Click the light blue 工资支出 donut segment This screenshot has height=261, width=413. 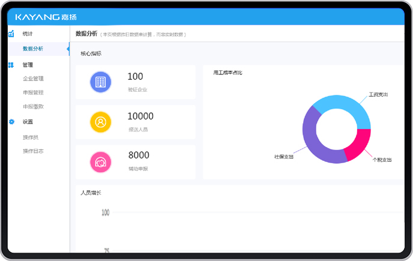[x=347, y=106]
